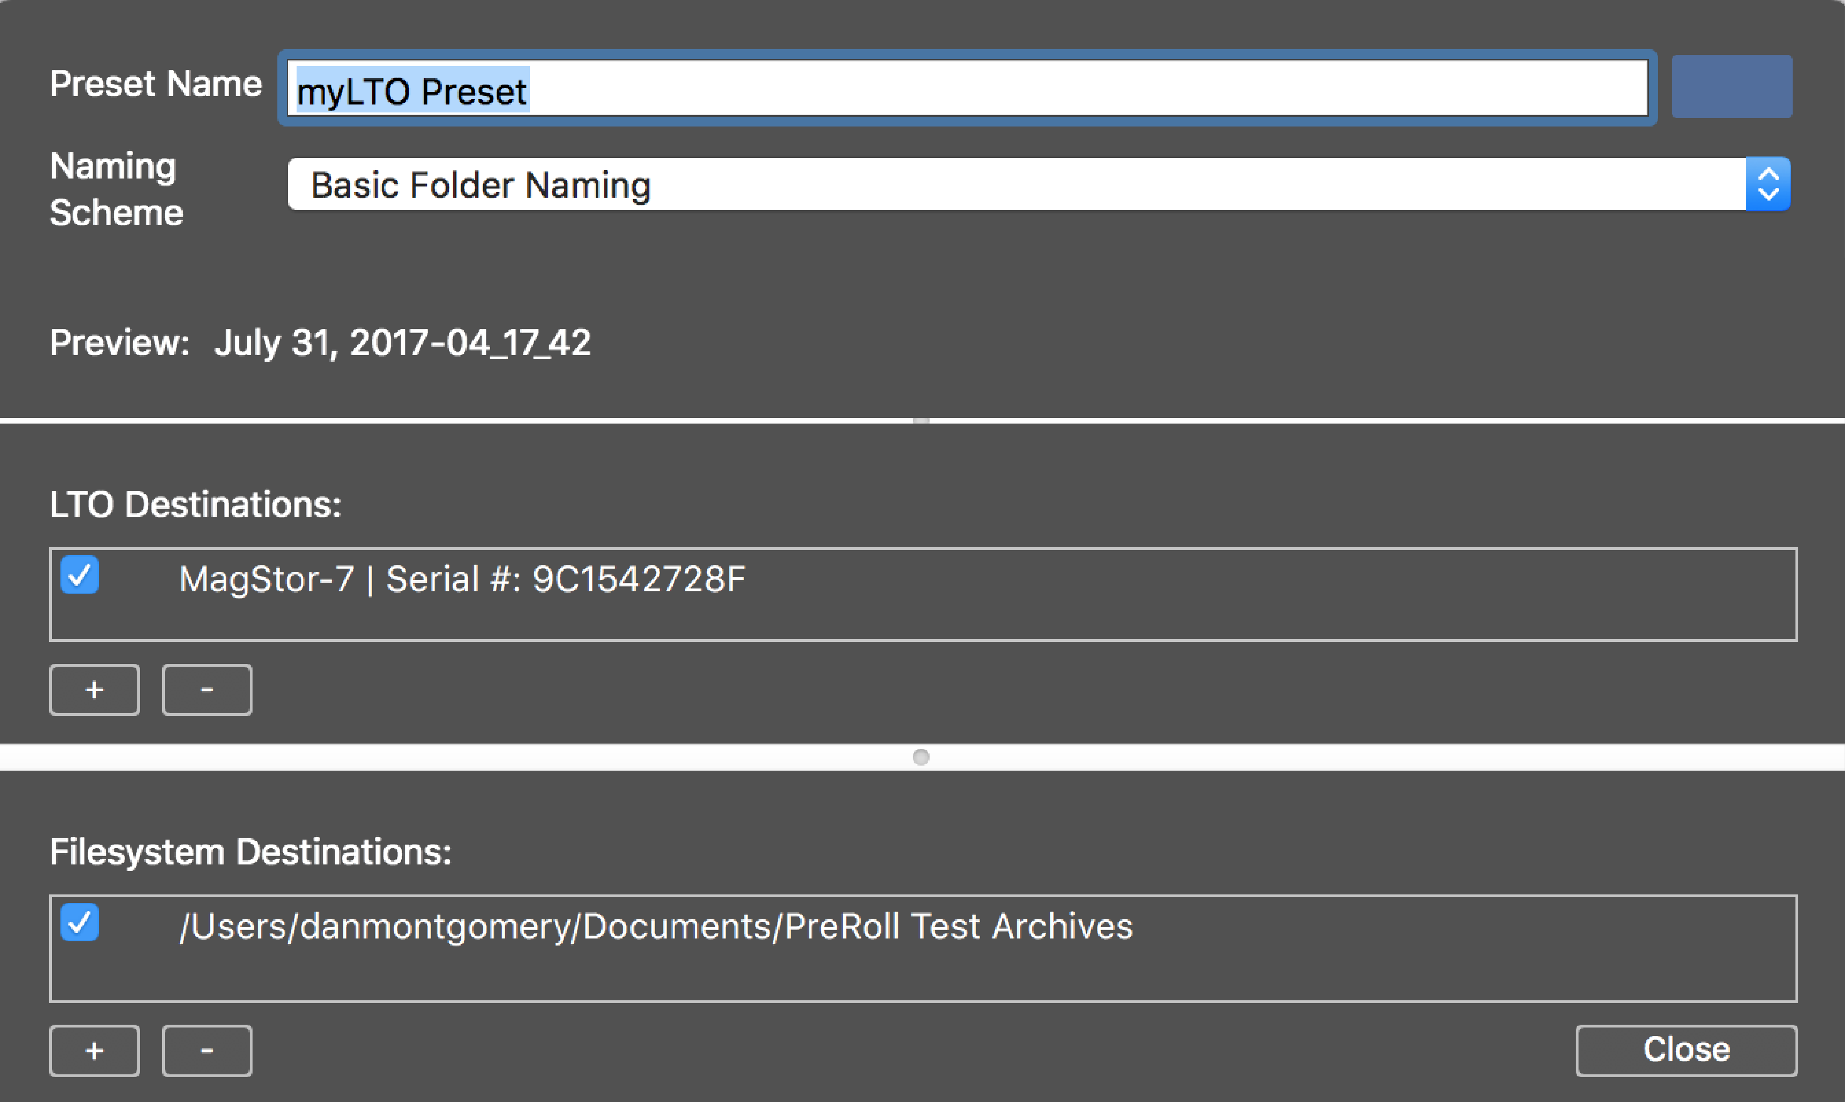The width and height of the screenshot is (1847, 1102).
Task: Remove LTO destination with minus button
Action: (x=207, y=690)
